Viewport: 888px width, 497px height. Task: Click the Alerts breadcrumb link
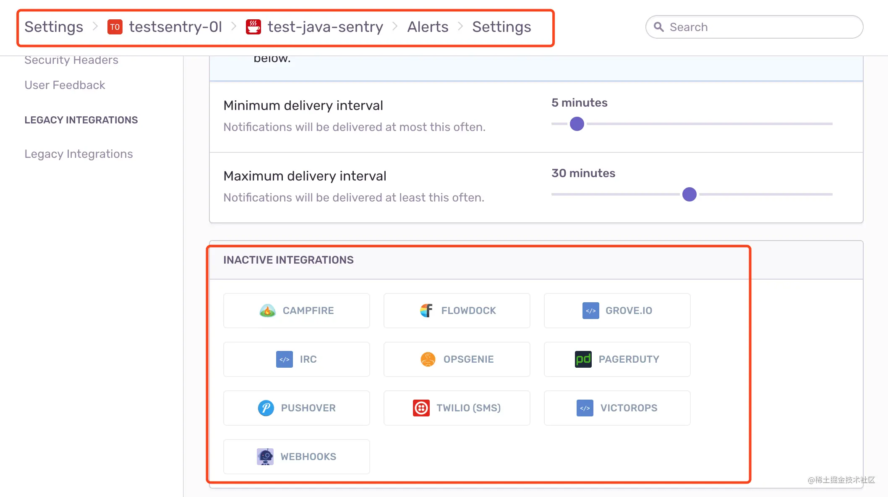[x=428, y=27]
